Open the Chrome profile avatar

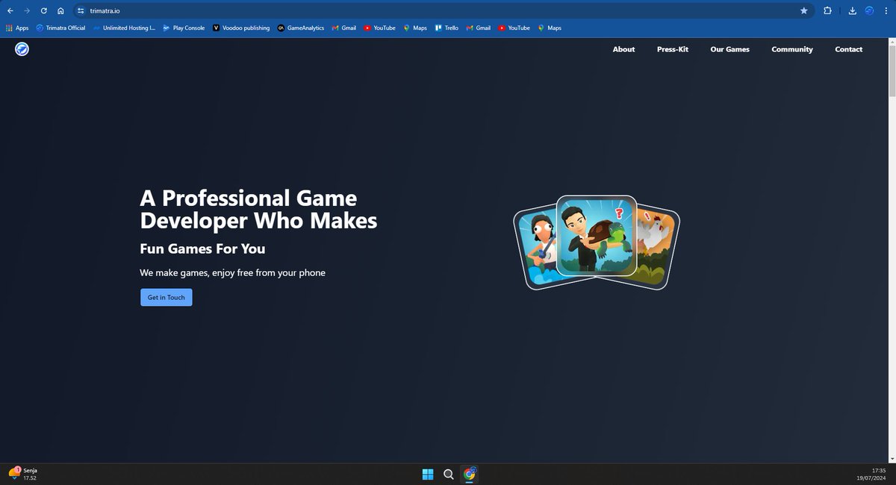[870, 10]
